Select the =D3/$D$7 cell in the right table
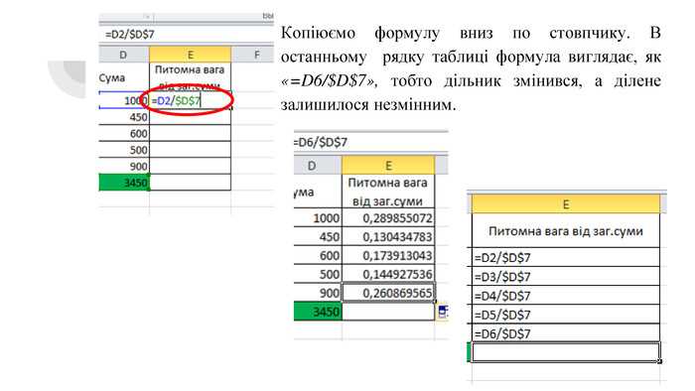 click(566, 276)
